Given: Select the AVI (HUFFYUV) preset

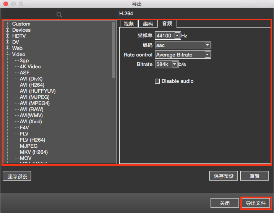Looking at the screenshot, I should [38, 91].
